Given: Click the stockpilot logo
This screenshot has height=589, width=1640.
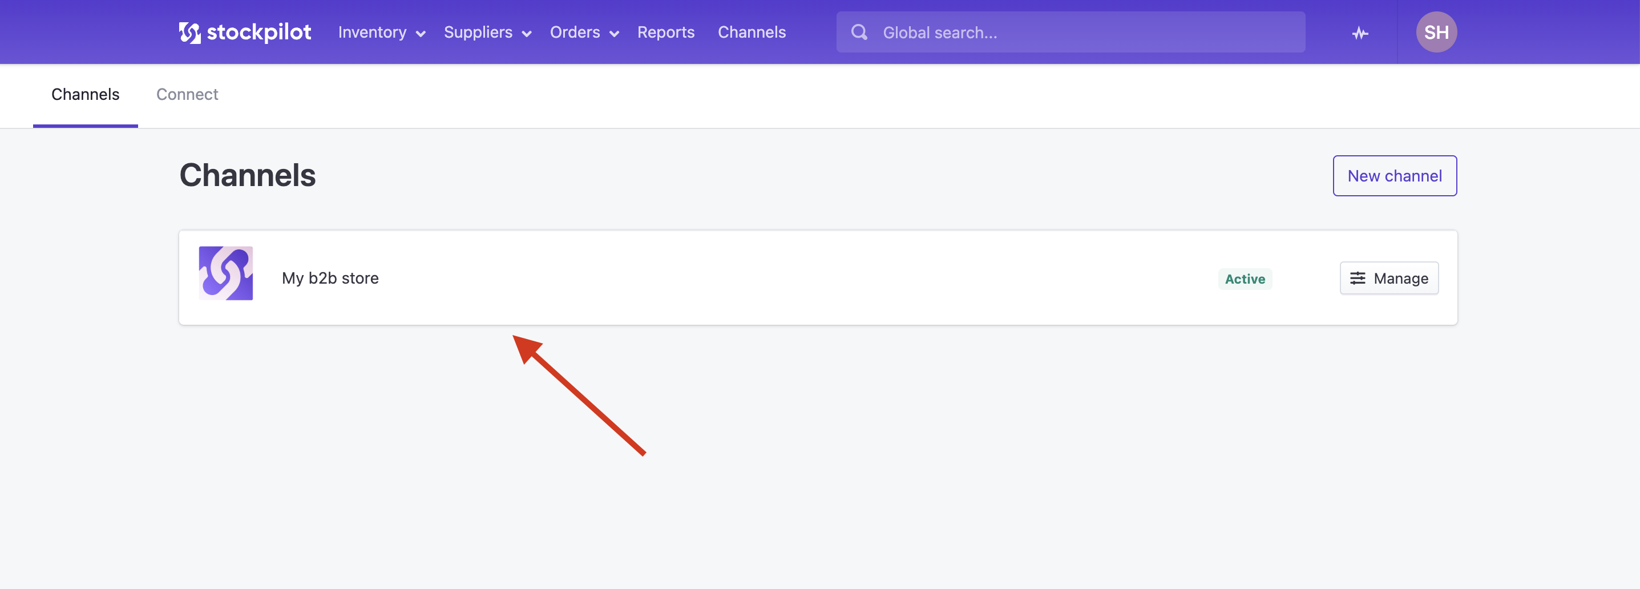Looking at the screenshot, I should 245,33.
